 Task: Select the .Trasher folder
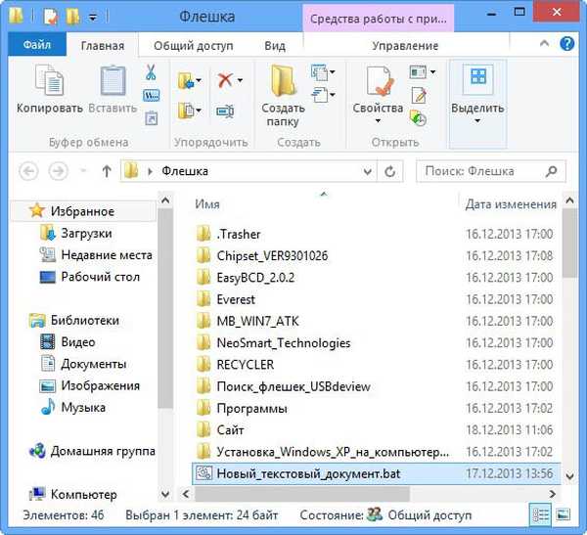pos(239,235)
